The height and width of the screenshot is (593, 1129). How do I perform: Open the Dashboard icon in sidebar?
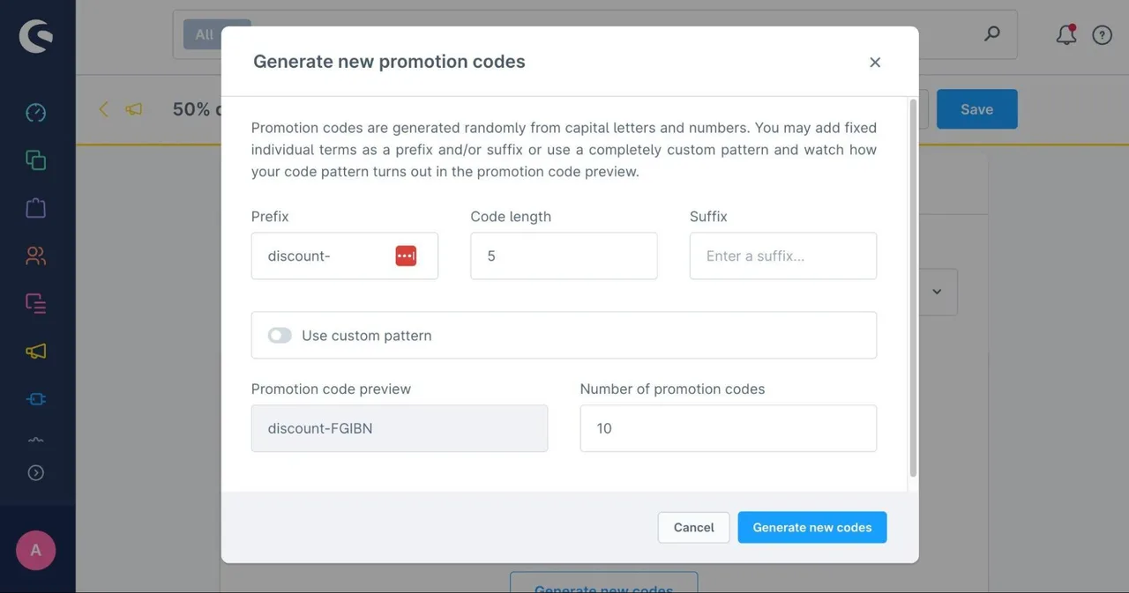point(35,113)
